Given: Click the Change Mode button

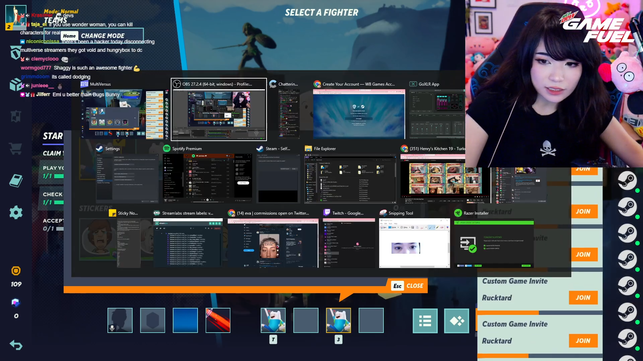Looking at the screenshot, I should point(102,36).
